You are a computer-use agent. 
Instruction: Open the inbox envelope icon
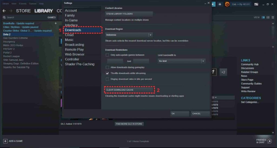[x=220, y=4]
